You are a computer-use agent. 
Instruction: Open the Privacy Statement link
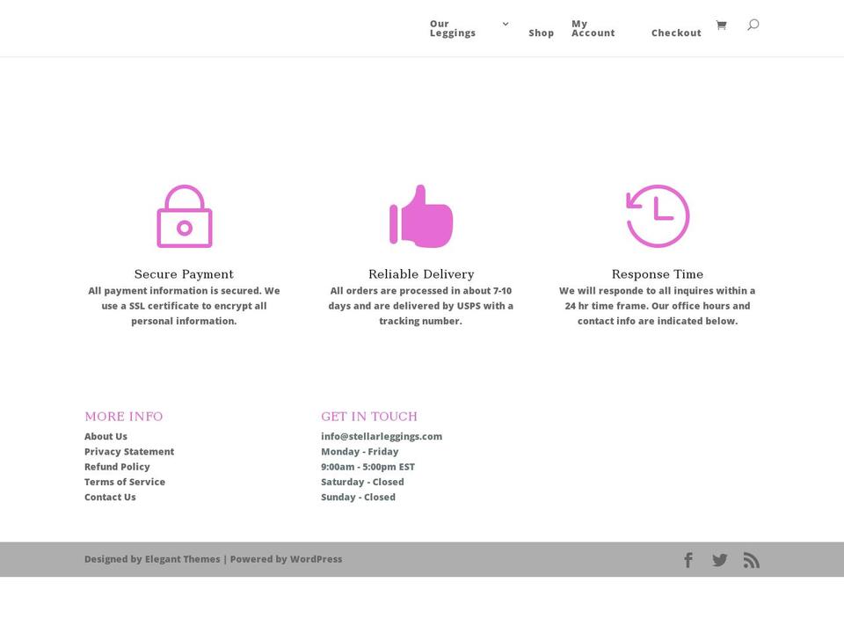coord(129,452)
